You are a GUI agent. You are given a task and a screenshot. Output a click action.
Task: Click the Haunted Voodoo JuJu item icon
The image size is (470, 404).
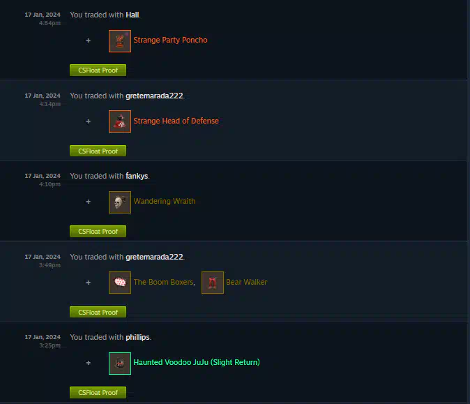(120, 364)
